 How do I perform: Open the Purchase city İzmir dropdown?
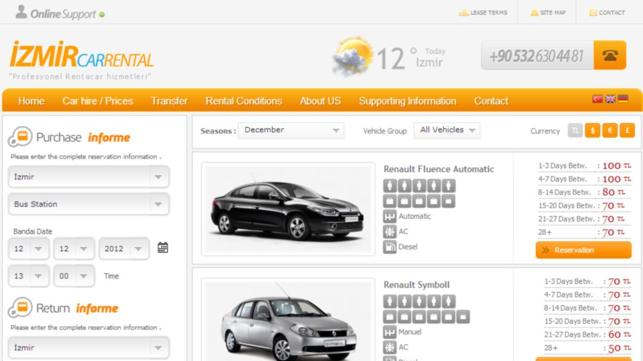[89, 177]
